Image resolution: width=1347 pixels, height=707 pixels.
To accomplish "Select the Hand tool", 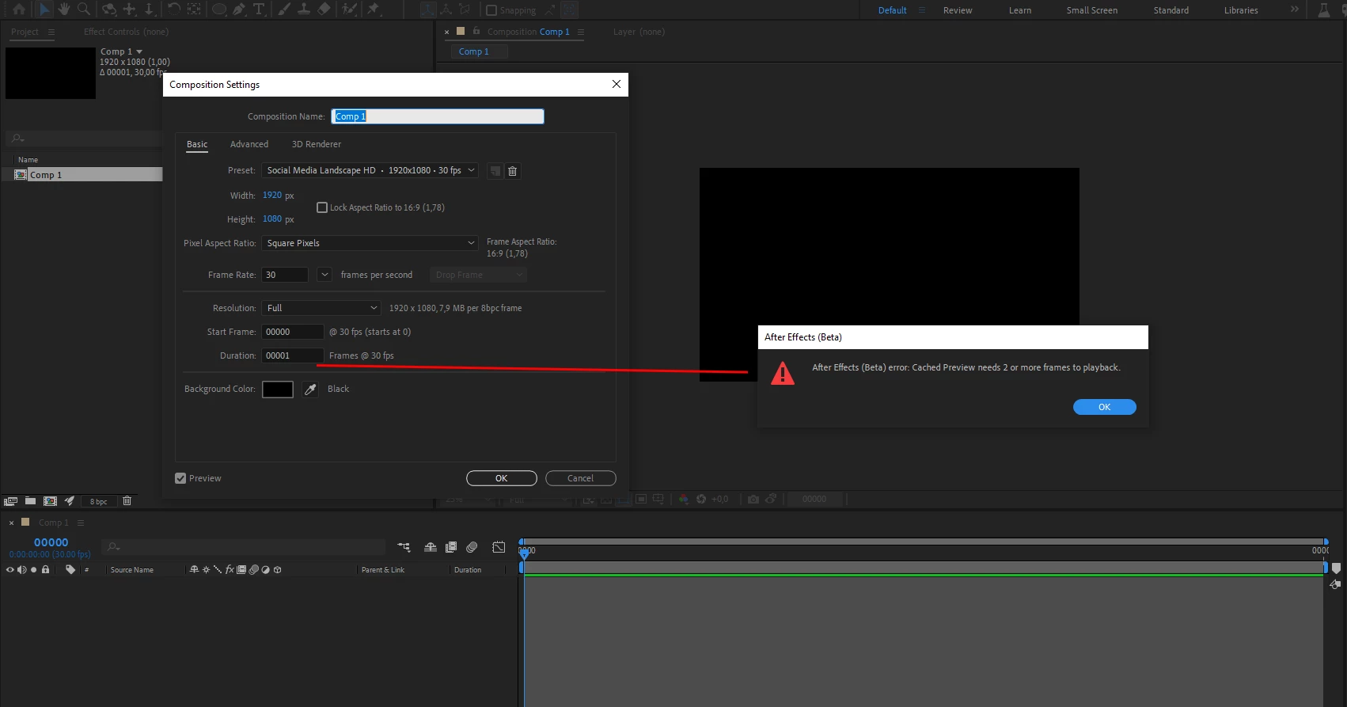I will (x=64, y=10).
